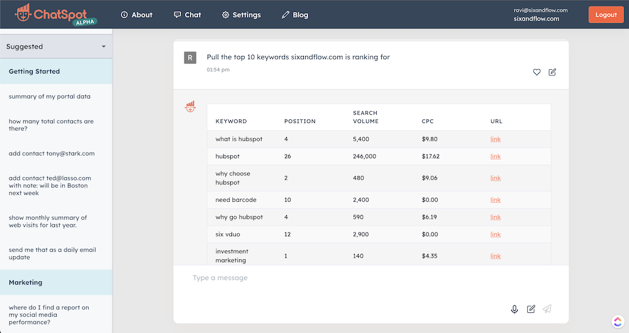The image size is (629, 333).
Task: Start voice input with microphone icon
Action: (515, 309)
